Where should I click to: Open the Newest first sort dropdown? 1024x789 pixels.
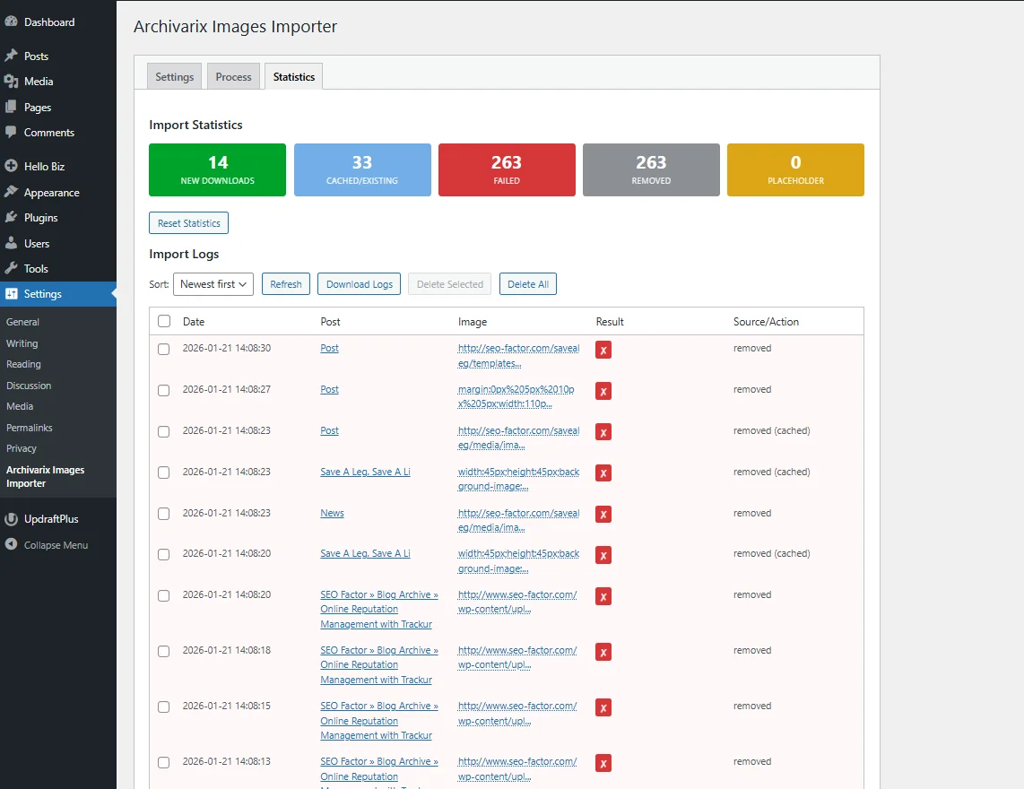[x=213, y=284]
